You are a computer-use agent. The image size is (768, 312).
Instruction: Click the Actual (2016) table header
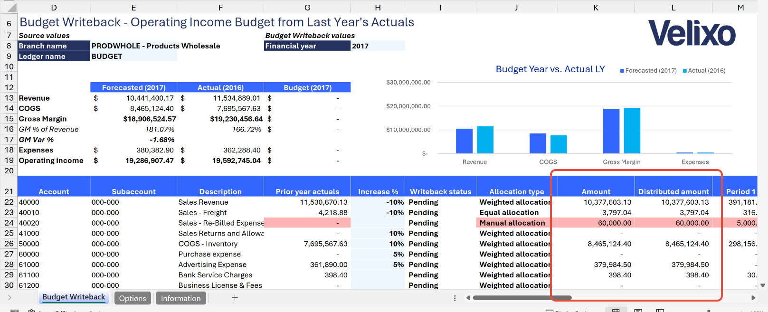pos(220,87)
